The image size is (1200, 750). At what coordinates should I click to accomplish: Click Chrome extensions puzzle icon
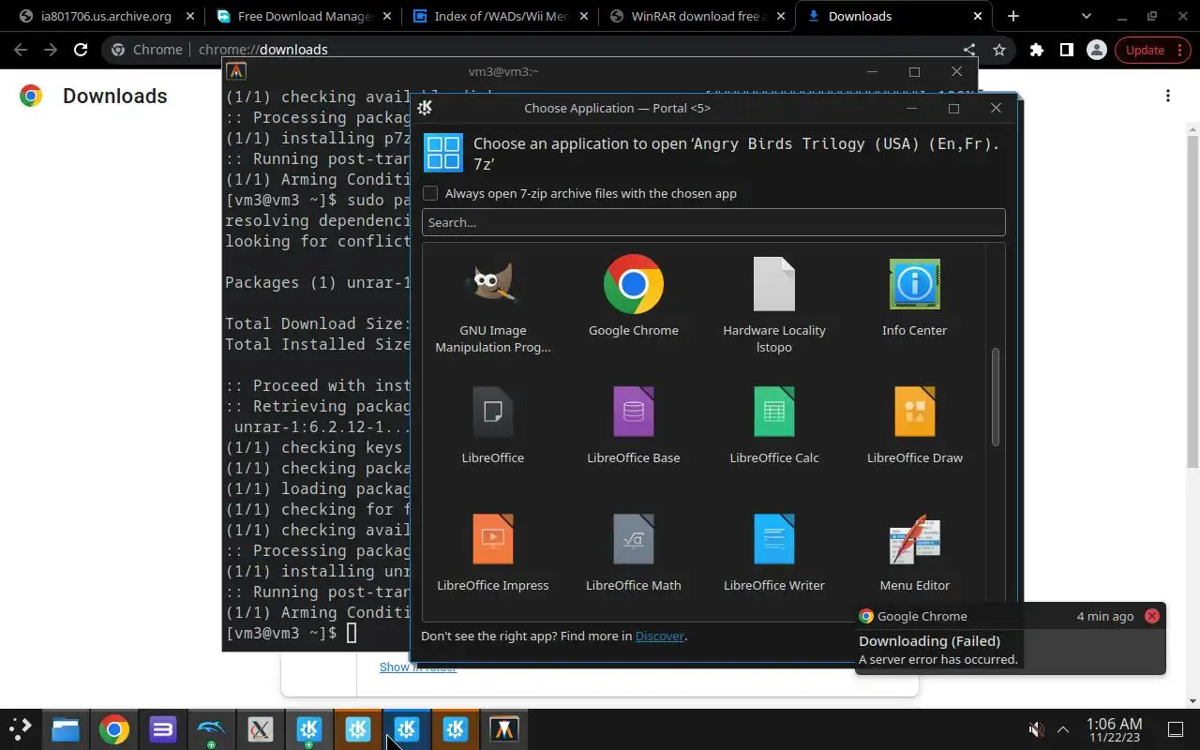[x=1036, y=50]
